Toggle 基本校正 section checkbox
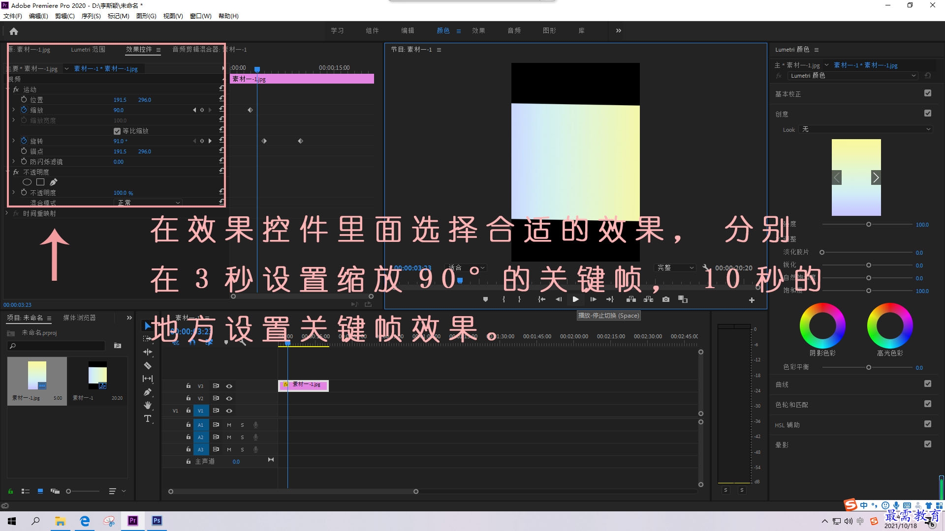The image size is (945, 531). 928,93
